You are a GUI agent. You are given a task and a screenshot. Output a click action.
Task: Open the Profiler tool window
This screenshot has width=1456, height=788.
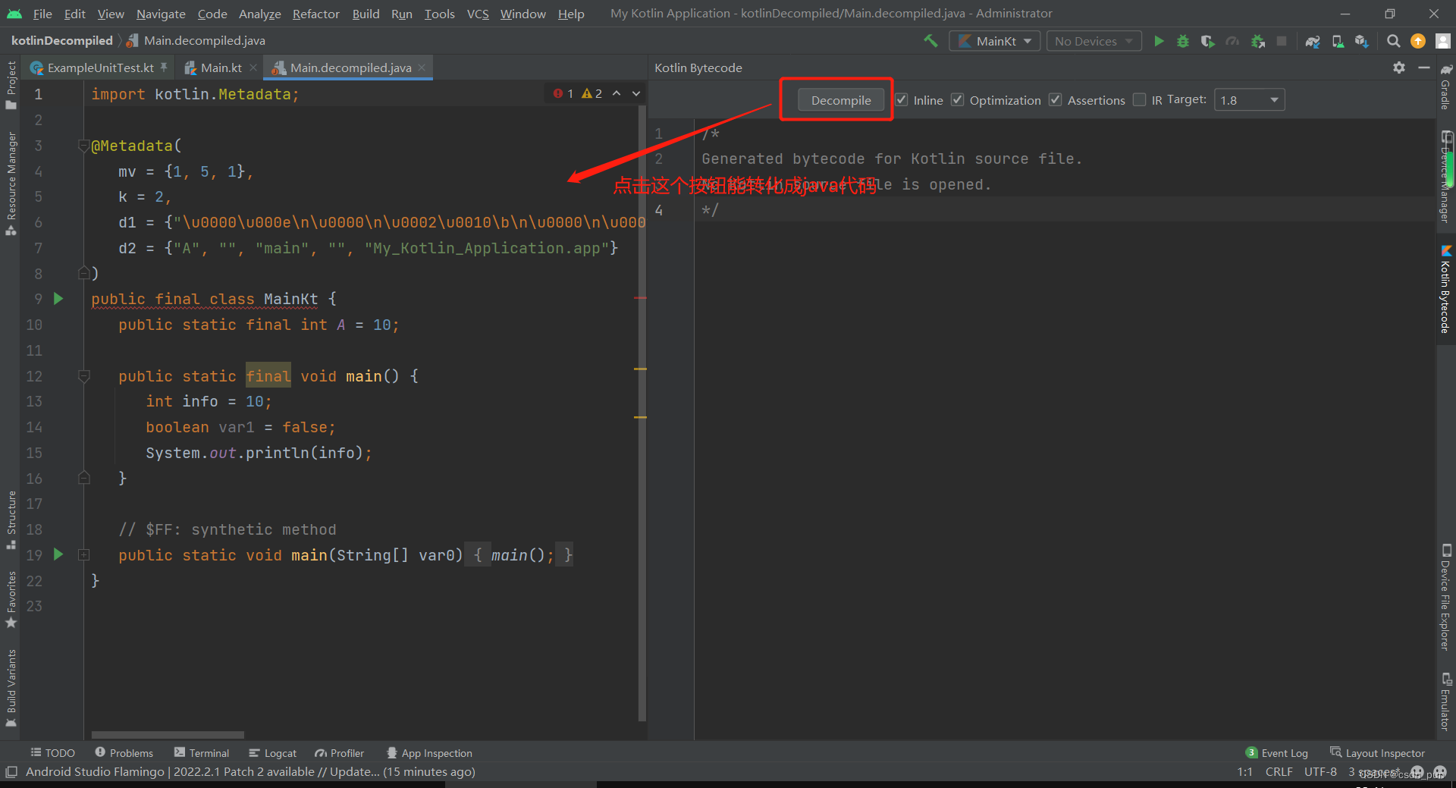[x=339, y=752]
